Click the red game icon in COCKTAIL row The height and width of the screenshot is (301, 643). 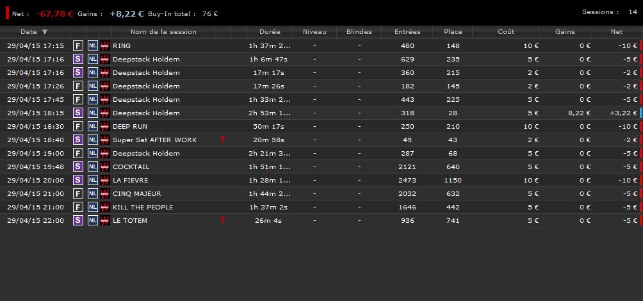[x=105, y=167]
